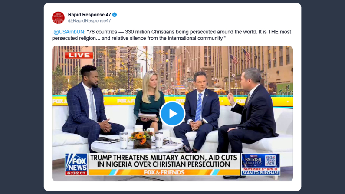Click the tweet text about persecuted Christians

(171, 35)
